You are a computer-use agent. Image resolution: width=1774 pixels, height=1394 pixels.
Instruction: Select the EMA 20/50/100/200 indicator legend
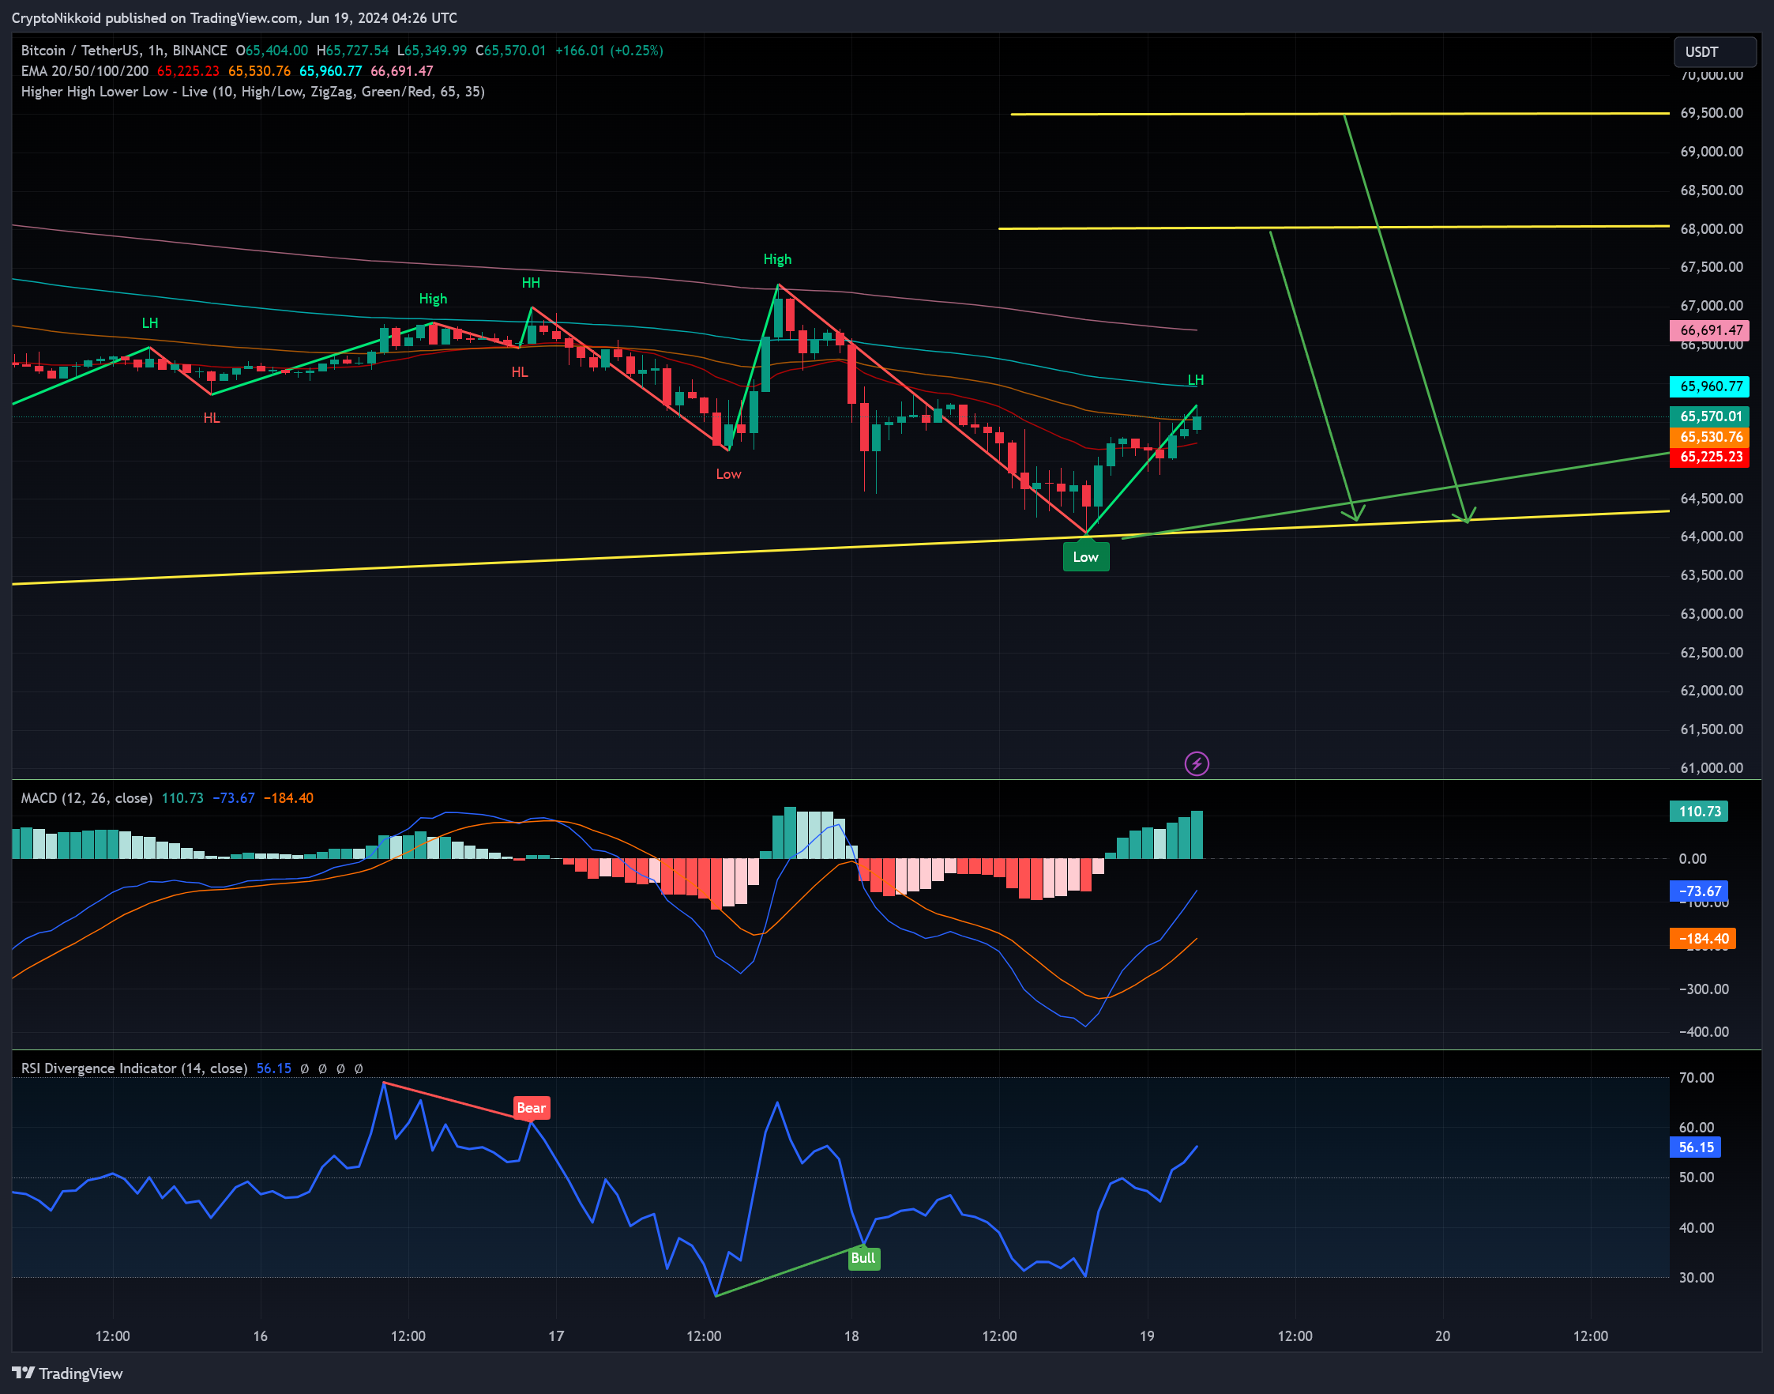(85, 71)
